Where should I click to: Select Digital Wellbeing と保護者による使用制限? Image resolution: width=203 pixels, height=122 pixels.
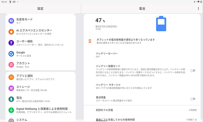[41, 110]
